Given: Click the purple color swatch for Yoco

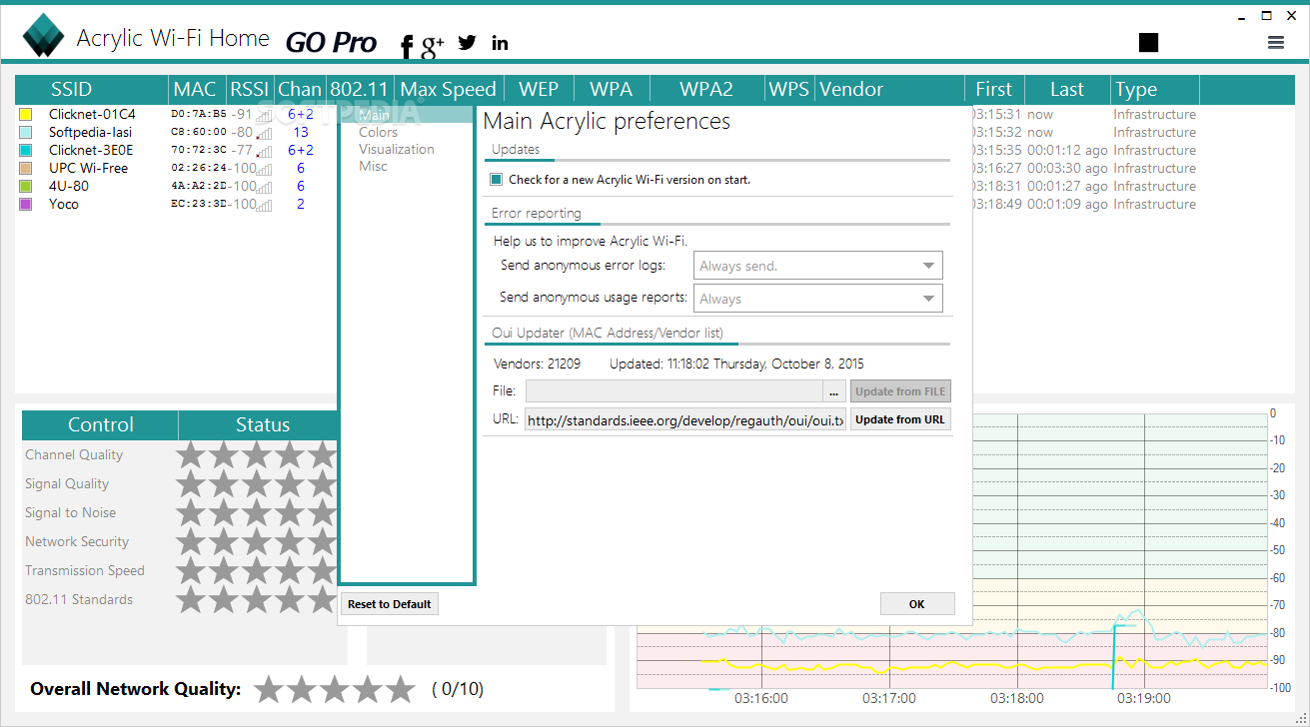Looking at the screenshot, I should point(26,205).
